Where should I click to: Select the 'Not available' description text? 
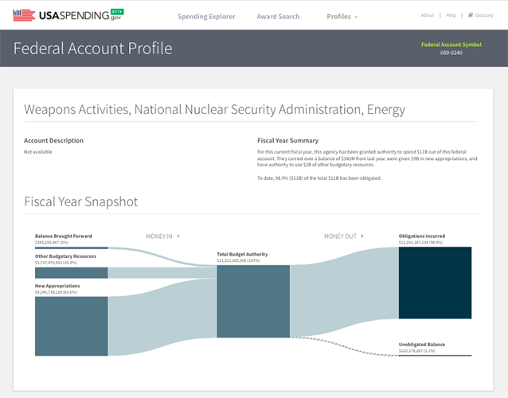pos(38,152)
